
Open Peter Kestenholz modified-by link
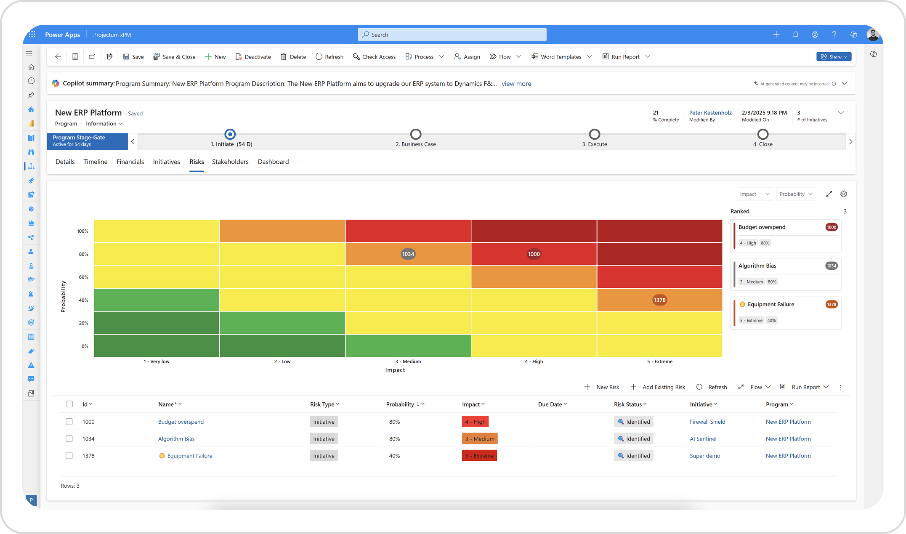tap(710, 112)
